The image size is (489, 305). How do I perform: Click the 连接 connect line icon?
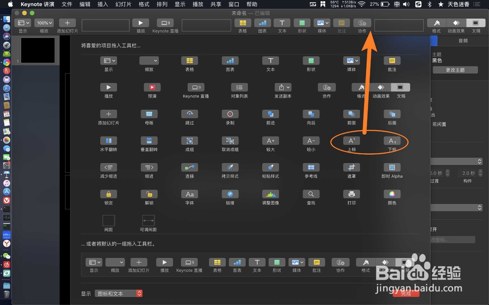pyautogui.click(x=190, y=167)
